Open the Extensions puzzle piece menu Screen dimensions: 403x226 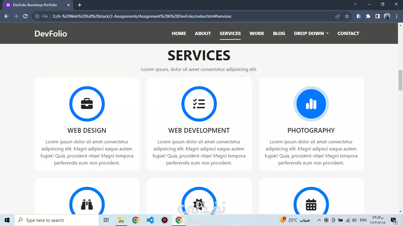tap(368, 16)
